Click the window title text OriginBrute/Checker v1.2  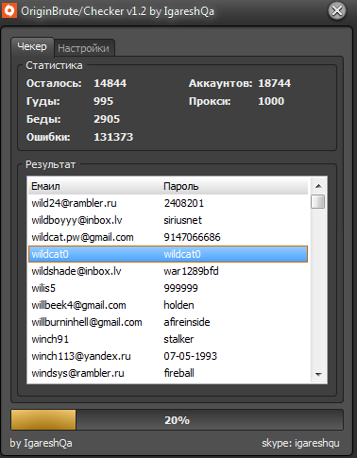click(x=84, y=11)
